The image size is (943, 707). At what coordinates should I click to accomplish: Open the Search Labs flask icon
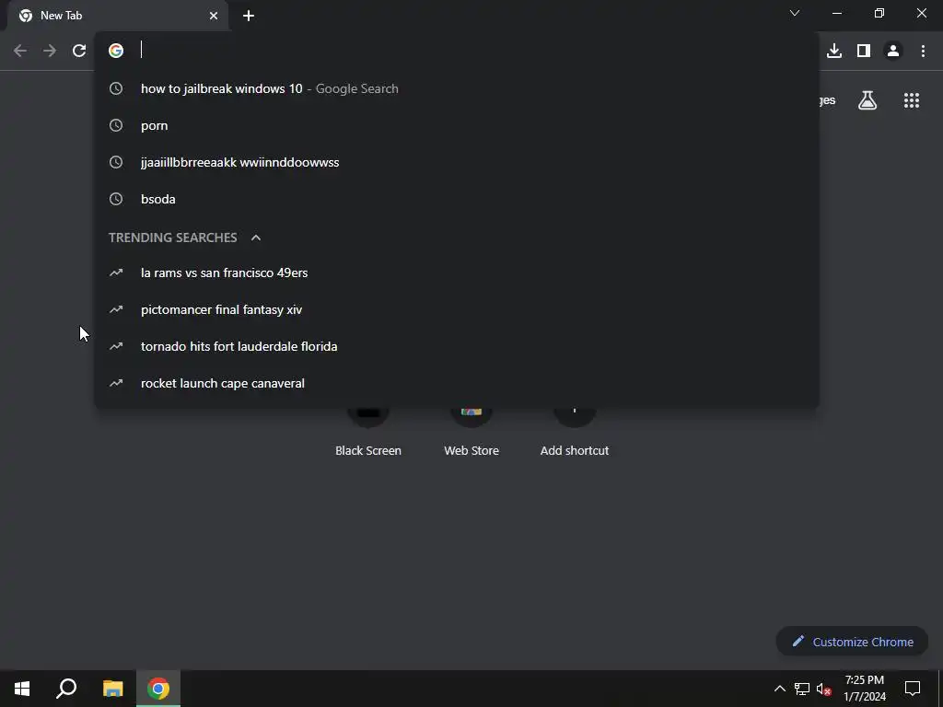[x=867, y=100]
